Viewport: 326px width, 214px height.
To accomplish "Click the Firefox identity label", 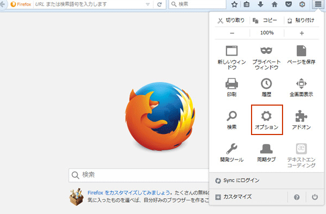I will [x=21, y=4].
